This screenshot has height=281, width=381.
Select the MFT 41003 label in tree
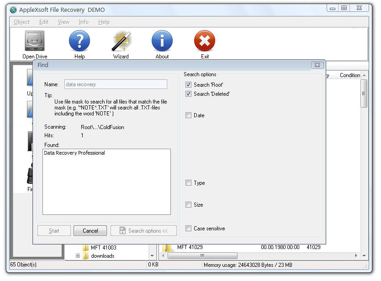click(104, 248)
